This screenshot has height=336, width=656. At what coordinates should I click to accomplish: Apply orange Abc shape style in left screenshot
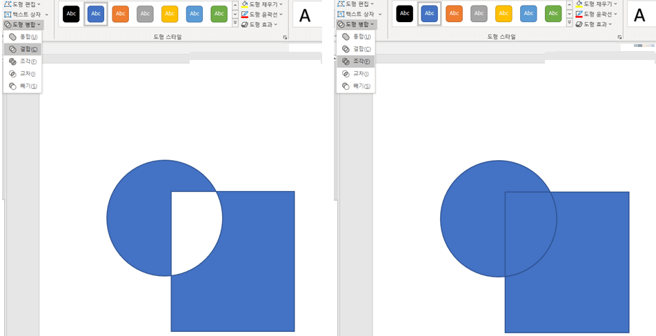[x=121, y=14]
